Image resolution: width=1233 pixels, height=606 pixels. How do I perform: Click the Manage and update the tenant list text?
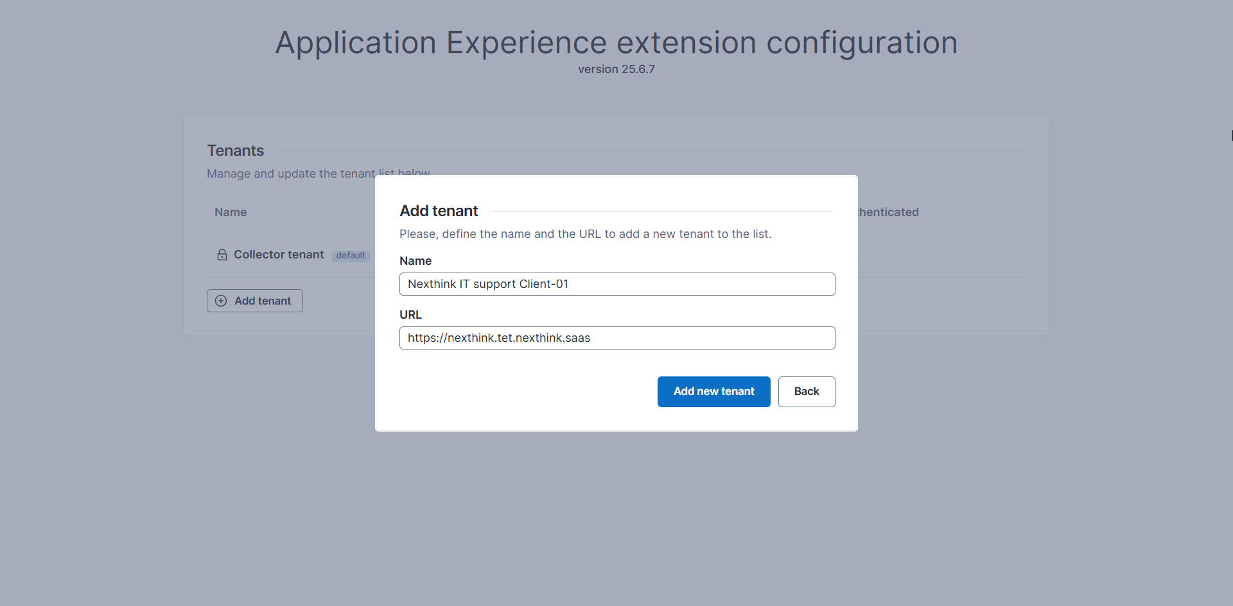(x=290, y=174)
